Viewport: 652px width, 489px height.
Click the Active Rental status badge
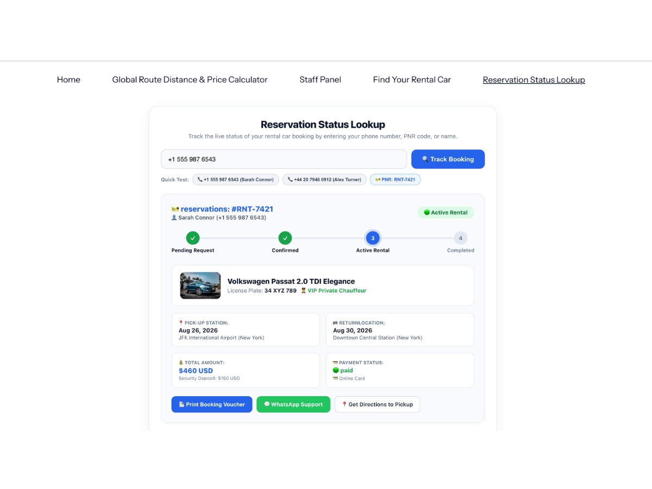click(446, 212)
